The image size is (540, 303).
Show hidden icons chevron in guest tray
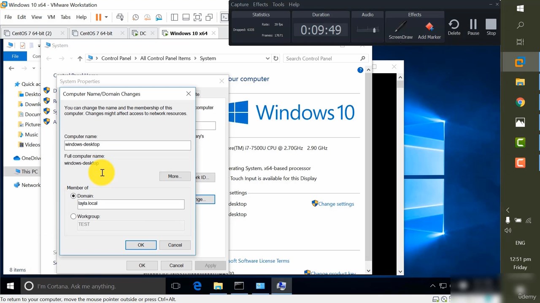coord(432,286)
